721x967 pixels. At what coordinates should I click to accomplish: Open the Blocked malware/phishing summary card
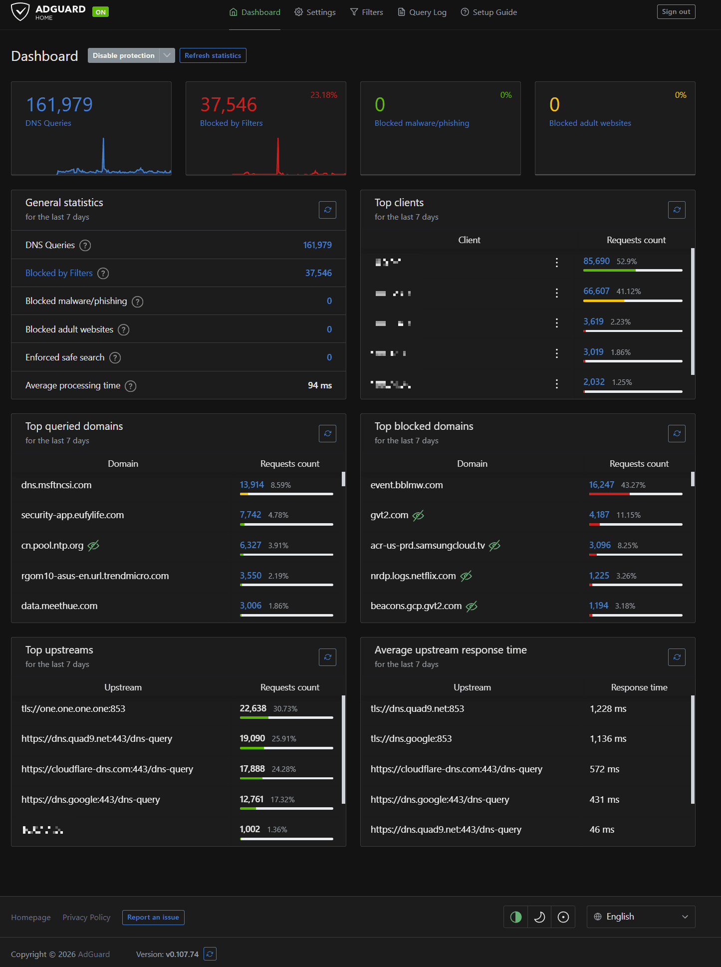coord(441,128)
